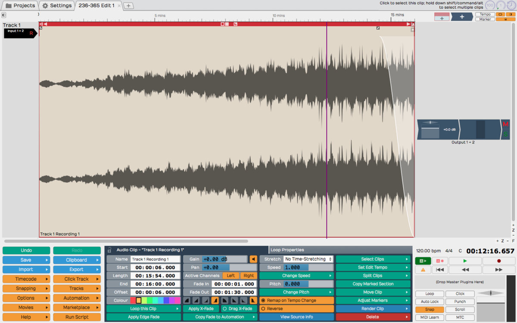Open the Stretch mode dropdown
This screenshot has height=323, width=517.
[x=308, y=259]
